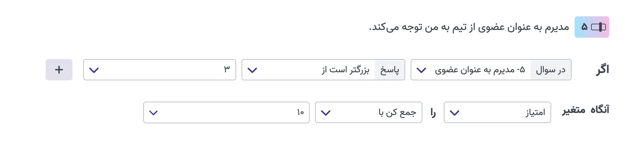Click the question number '۵' badge
The height and width of the screenshot is (144, 628).
pos(584,27)
